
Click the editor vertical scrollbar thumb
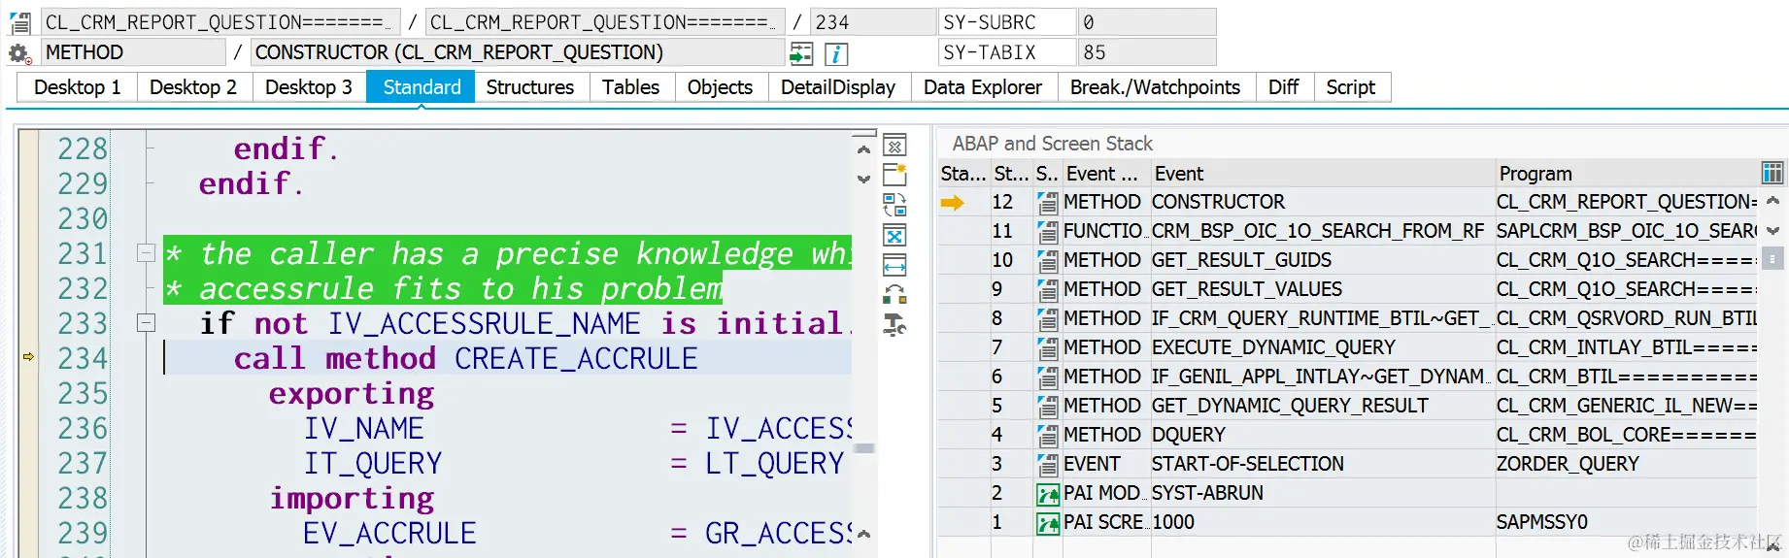tap(864, 448)
